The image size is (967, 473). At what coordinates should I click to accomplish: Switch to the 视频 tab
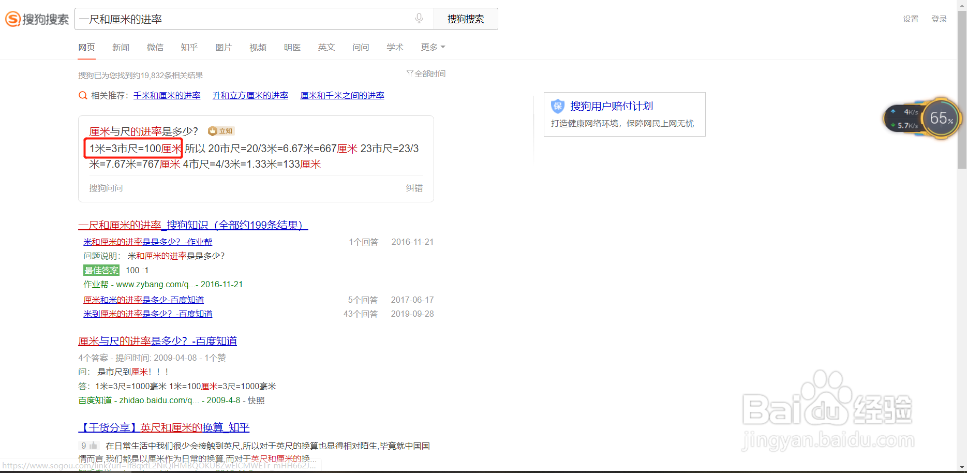pos(258,47)
